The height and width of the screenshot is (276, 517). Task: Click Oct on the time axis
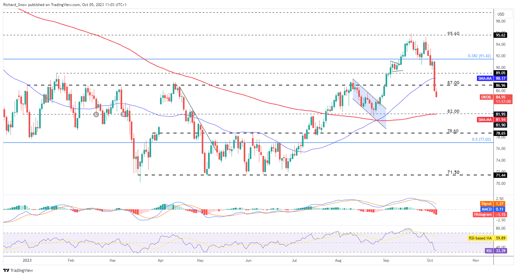(x=430, y=260)
